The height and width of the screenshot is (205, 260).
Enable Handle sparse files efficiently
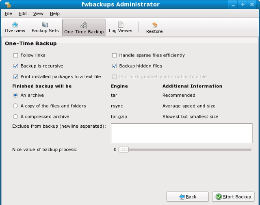(114, 55)
